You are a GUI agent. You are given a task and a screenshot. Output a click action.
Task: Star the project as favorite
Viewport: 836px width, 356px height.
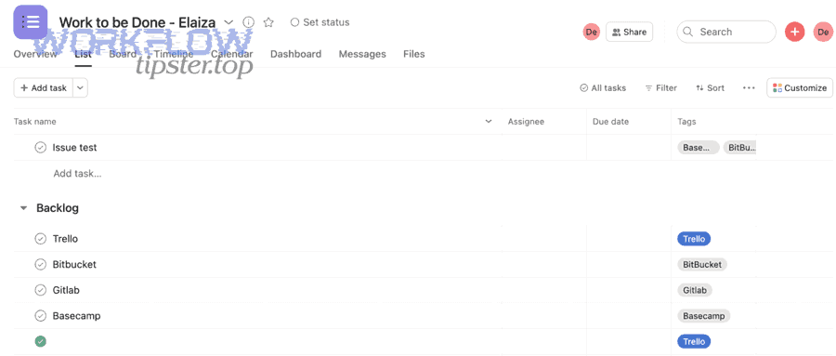(268, 22)
